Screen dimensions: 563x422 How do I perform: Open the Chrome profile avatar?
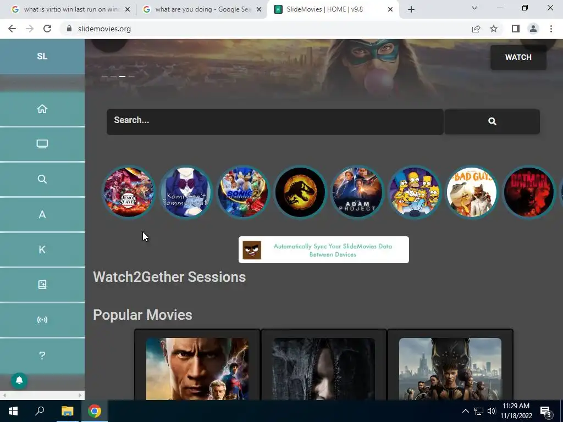coord(533,29)
